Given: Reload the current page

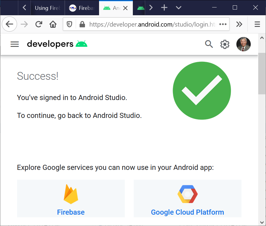Looking at the screenshot, I should coord(39,24).
